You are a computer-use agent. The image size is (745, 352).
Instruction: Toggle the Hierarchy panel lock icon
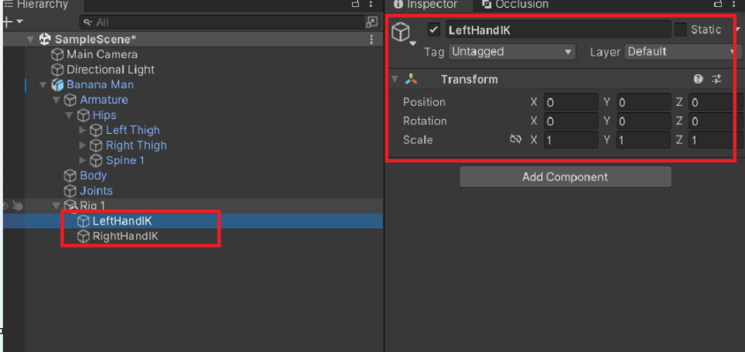(x=355, y=5)
